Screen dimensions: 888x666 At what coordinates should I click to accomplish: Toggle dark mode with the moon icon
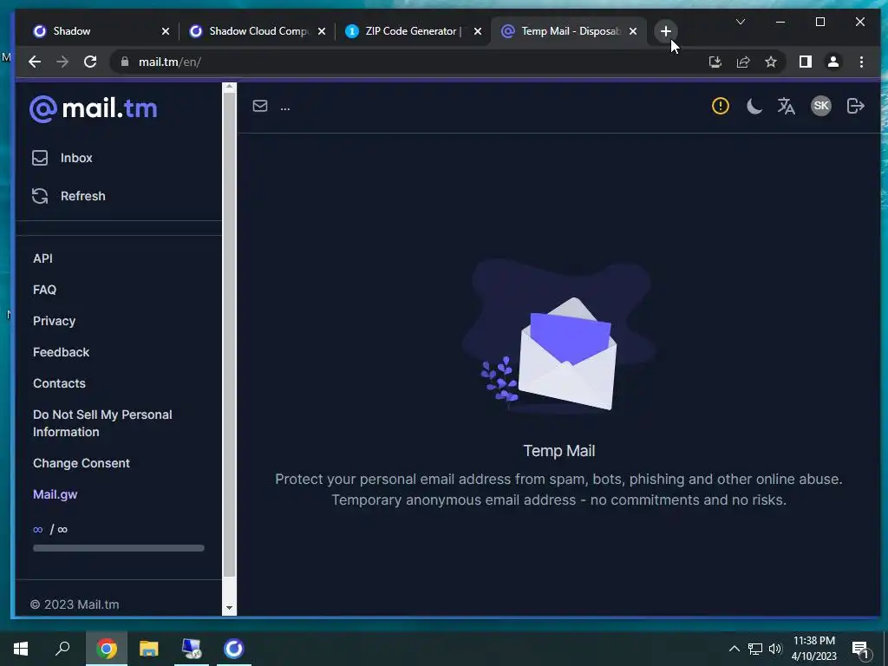[x=754, y=106]
